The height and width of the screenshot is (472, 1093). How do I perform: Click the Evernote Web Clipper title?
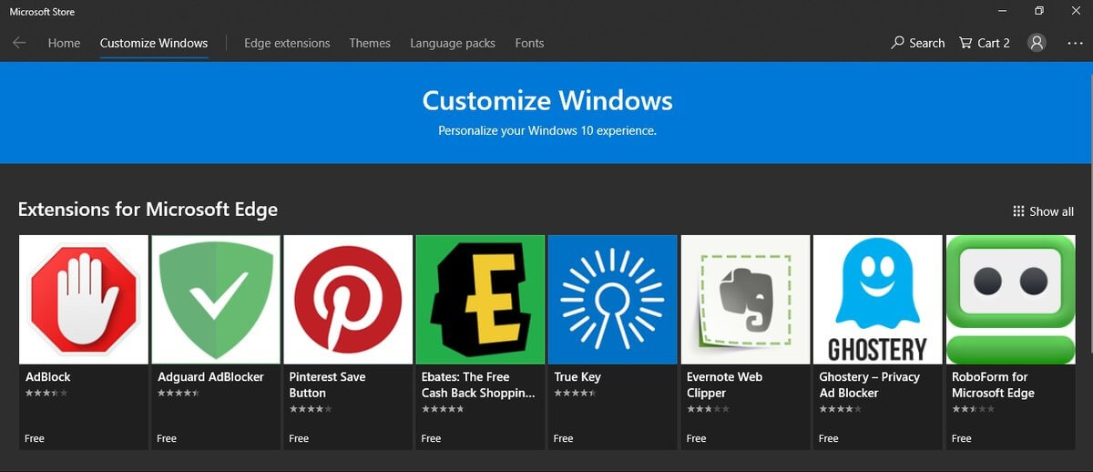(x=724, y=385)
